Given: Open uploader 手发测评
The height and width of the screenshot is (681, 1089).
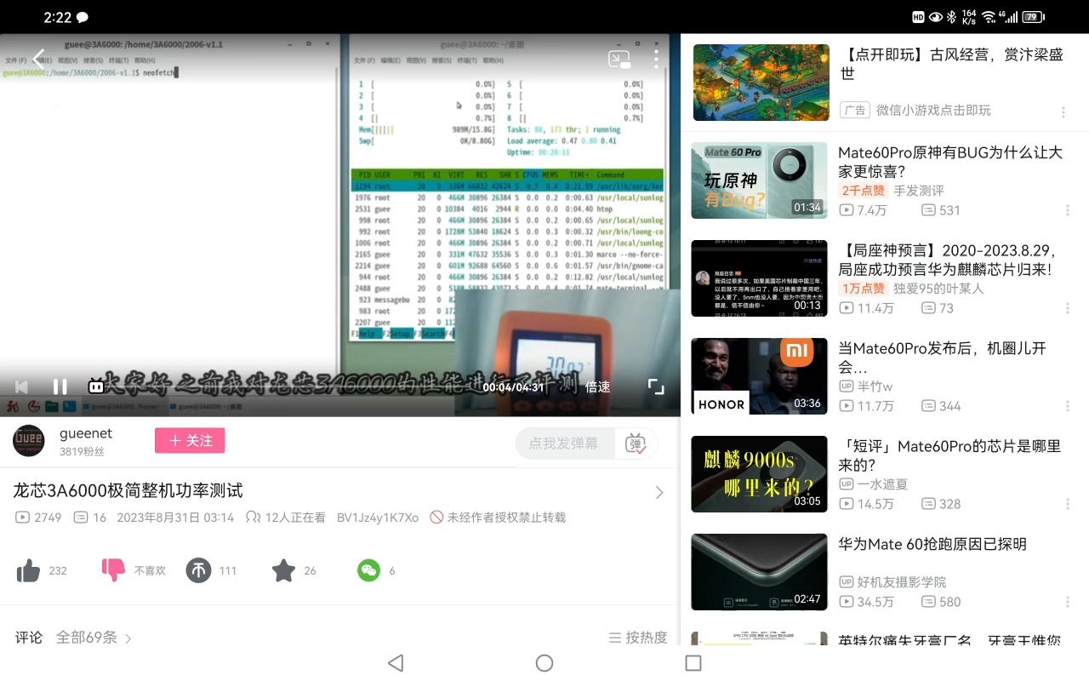Looking at the screenshot, I should (919, 191).
